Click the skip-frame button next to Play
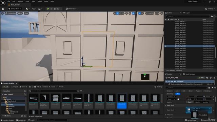 [52, 9]
